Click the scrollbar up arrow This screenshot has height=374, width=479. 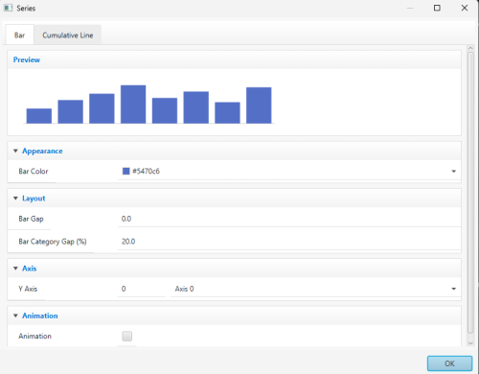(470, 48)
